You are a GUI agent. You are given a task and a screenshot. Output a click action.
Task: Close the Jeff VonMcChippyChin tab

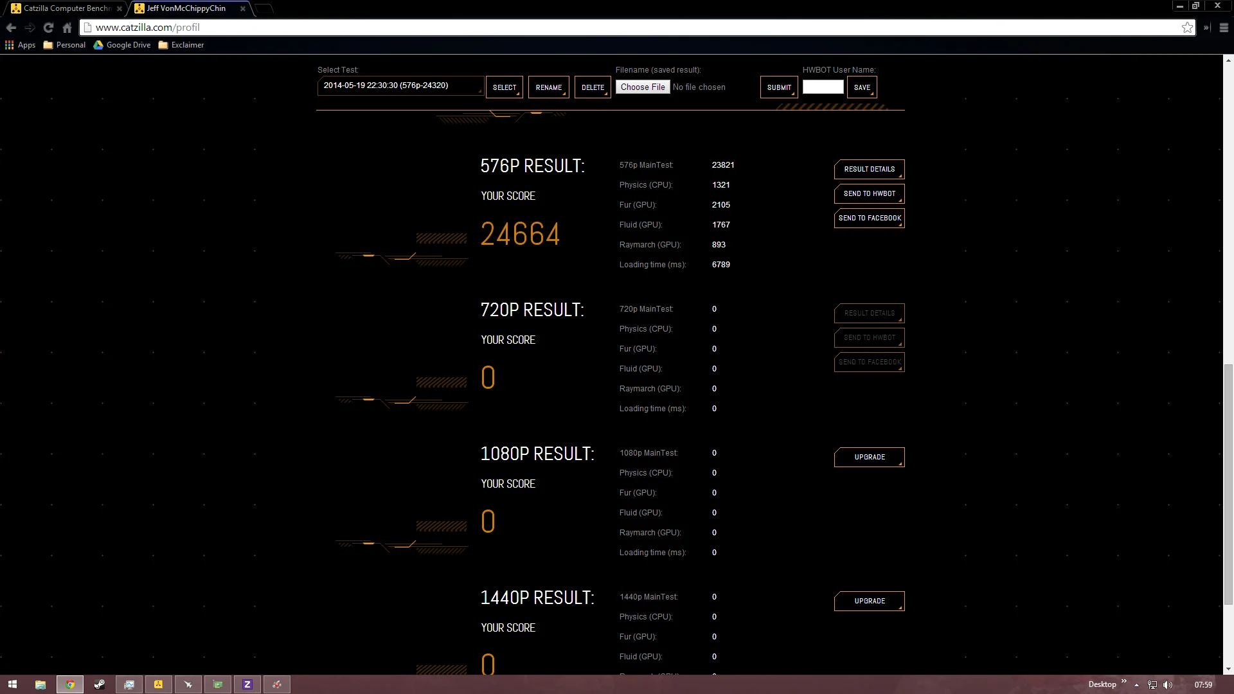tap(242, 9)
